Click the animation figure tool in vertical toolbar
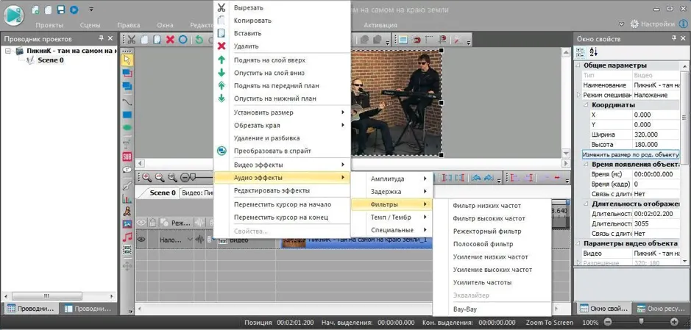Image resolution: width=691 pixels, height=330 pixels. point(127,211)
